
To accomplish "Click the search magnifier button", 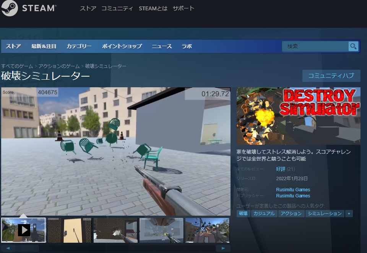I will (353, 46).
